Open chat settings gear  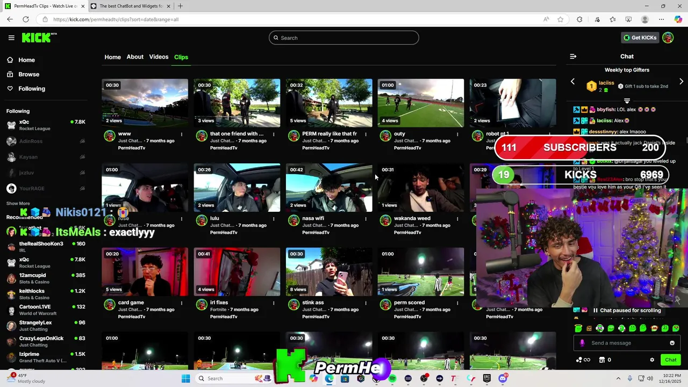point(652,360)
